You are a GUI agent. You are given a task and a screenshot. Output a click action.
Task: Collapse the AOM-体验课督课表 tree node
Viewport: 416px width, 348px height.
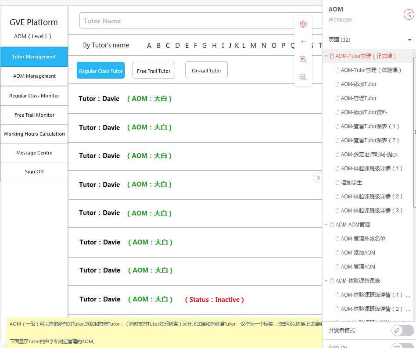(x=326, y=281)
